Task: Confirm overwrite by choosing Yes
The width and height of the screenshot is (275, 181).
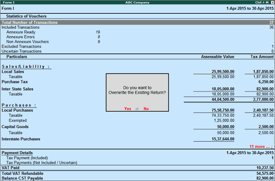Action: (x=128, y=109)
